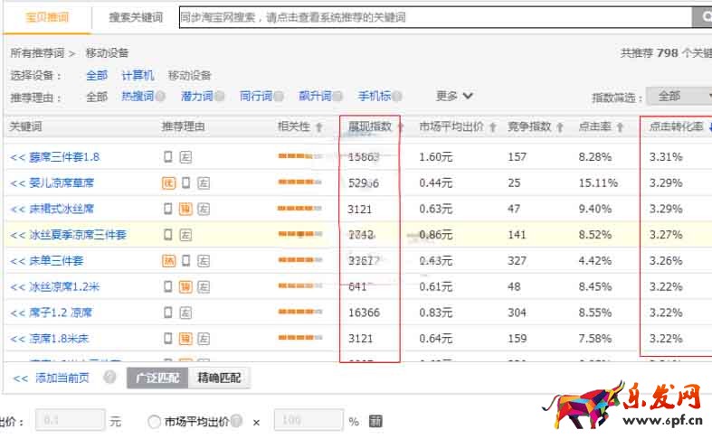
Task: Click the 热 badge in 床单三件套 row
Action: (x=168, y=261)
